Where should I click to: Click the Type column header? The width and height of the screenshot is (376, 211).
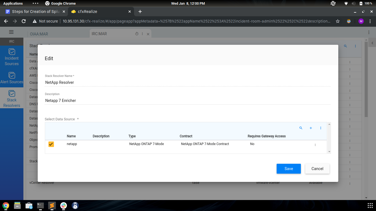coord(132,136)
